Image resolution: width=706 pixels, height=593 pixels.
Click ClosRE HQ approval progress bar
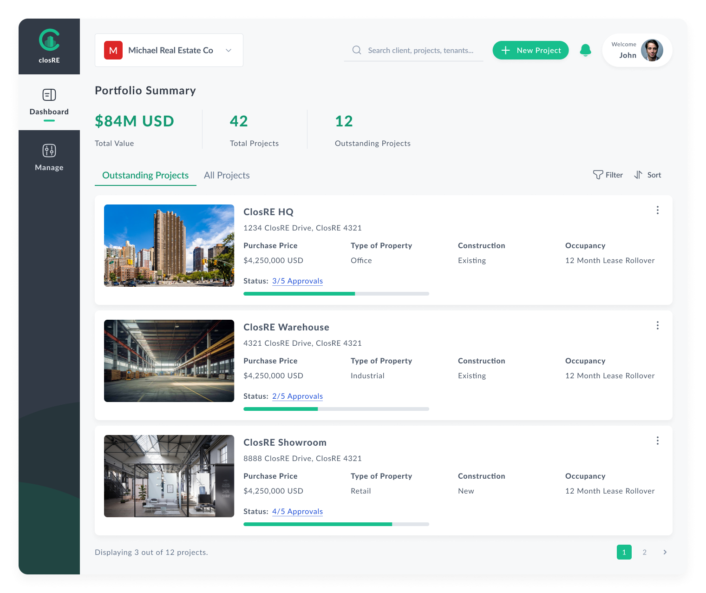(336, 294)
